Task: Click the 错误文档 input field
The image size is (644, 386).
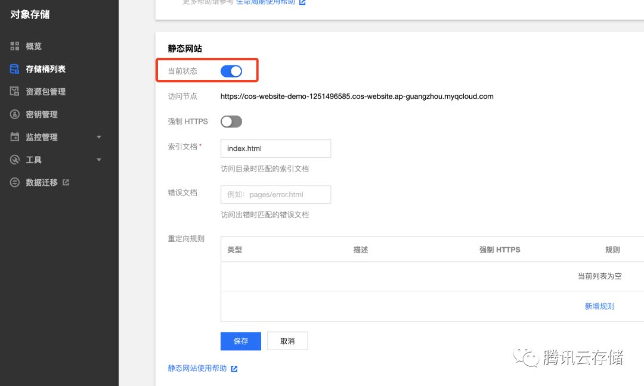Action: [275, 195]
